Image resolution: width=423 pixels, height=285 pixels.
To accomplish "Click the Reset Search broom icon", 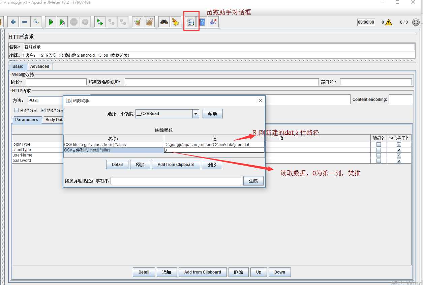I will (x=175, y=22).
